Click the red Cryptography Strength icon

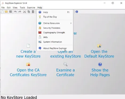coord(40,32)
